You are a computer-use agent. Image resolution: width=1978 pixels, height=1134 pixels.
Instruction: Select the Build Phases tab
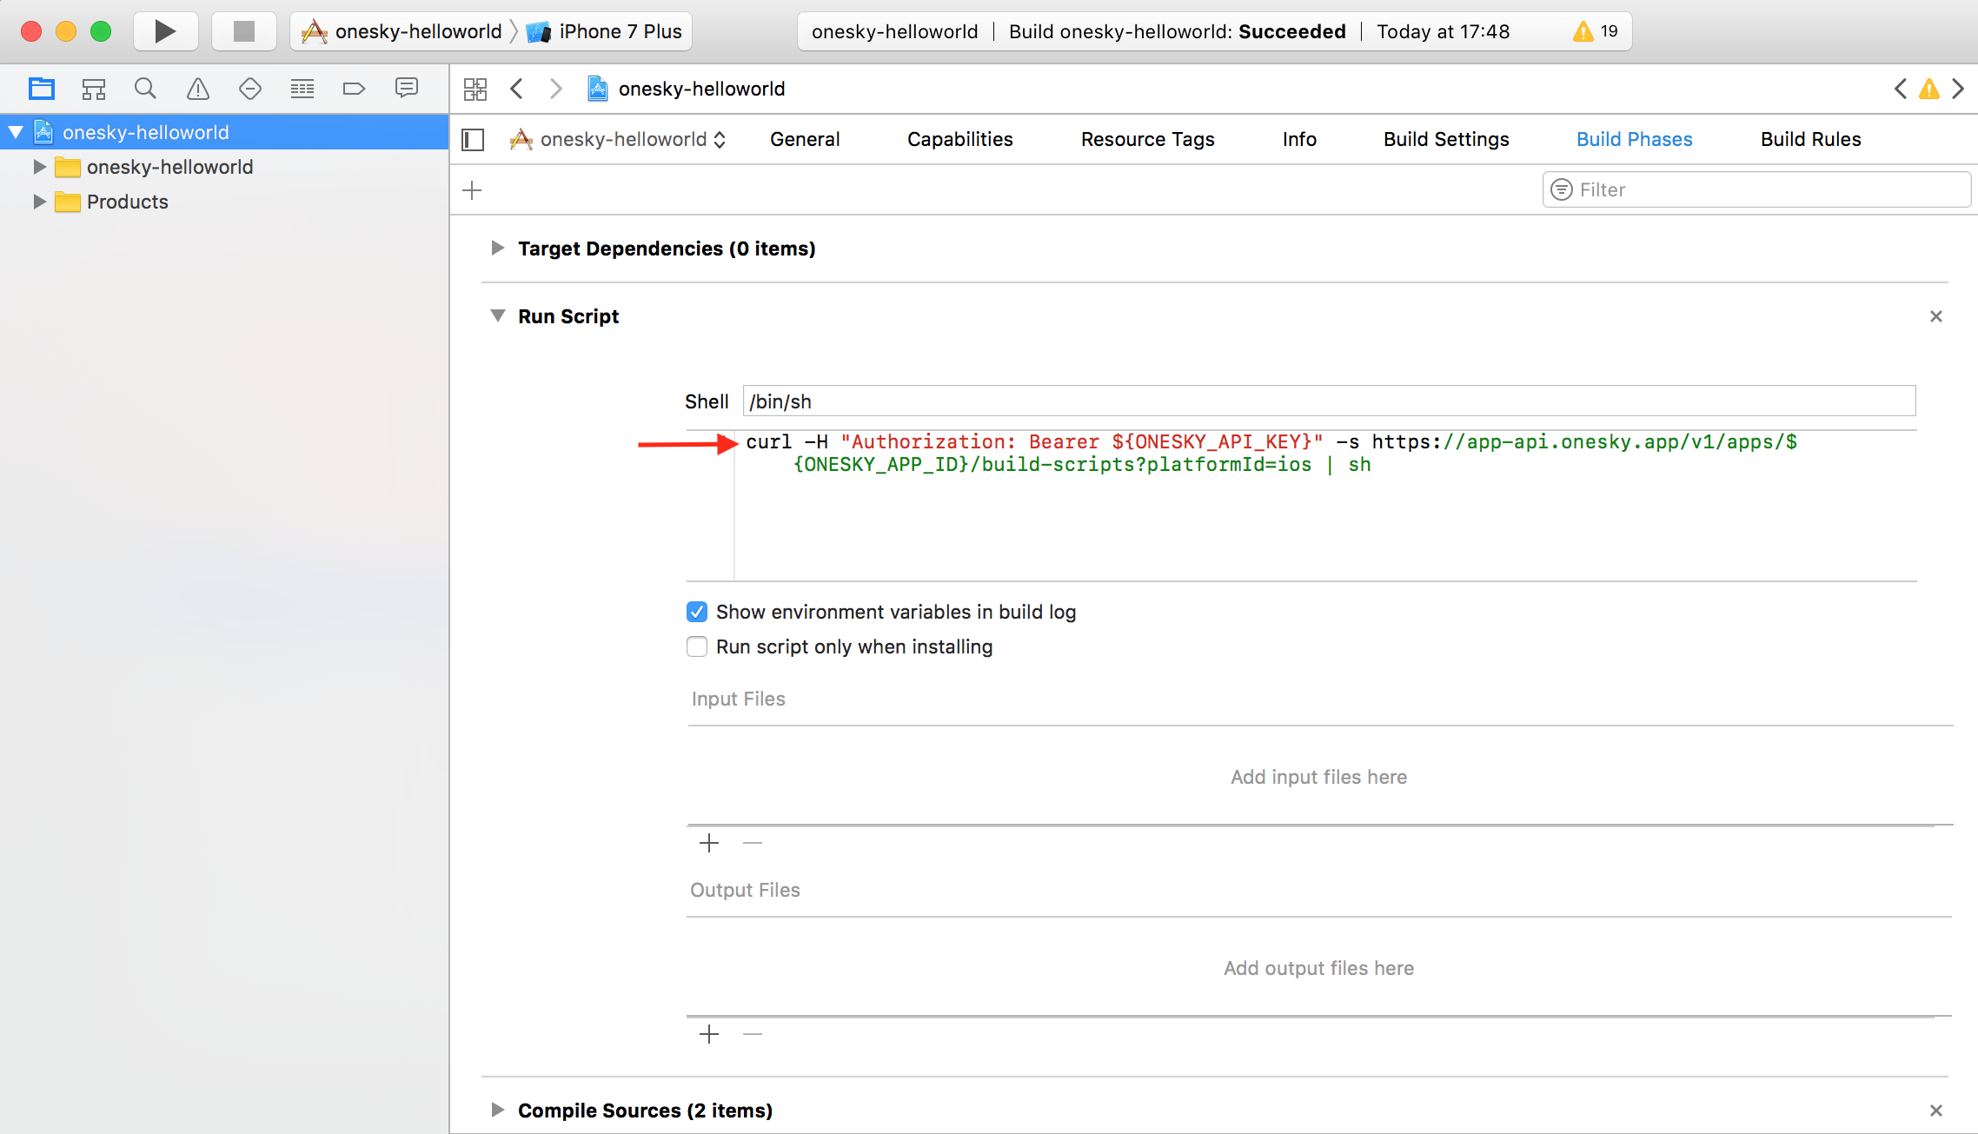[1634, 139]
